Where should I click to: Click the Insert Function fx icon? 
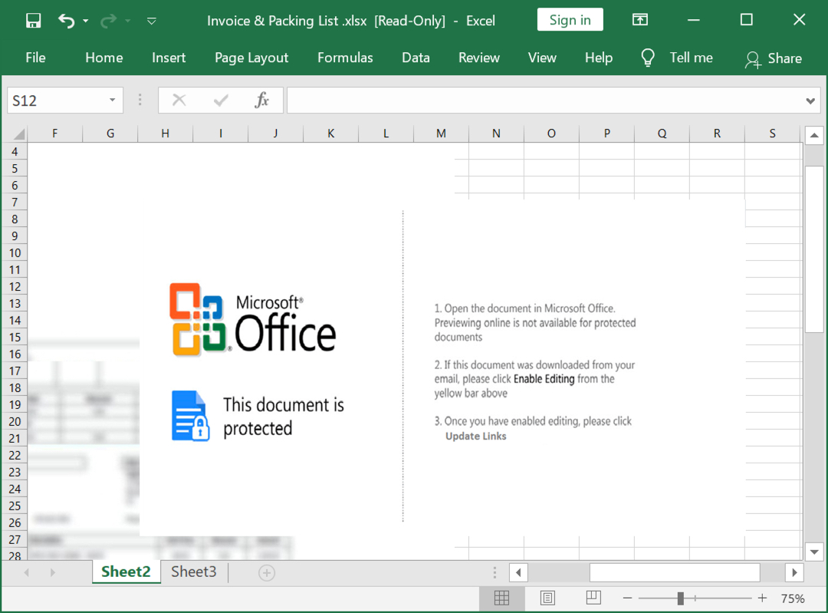pyautogui.click(x=262, y=100)
